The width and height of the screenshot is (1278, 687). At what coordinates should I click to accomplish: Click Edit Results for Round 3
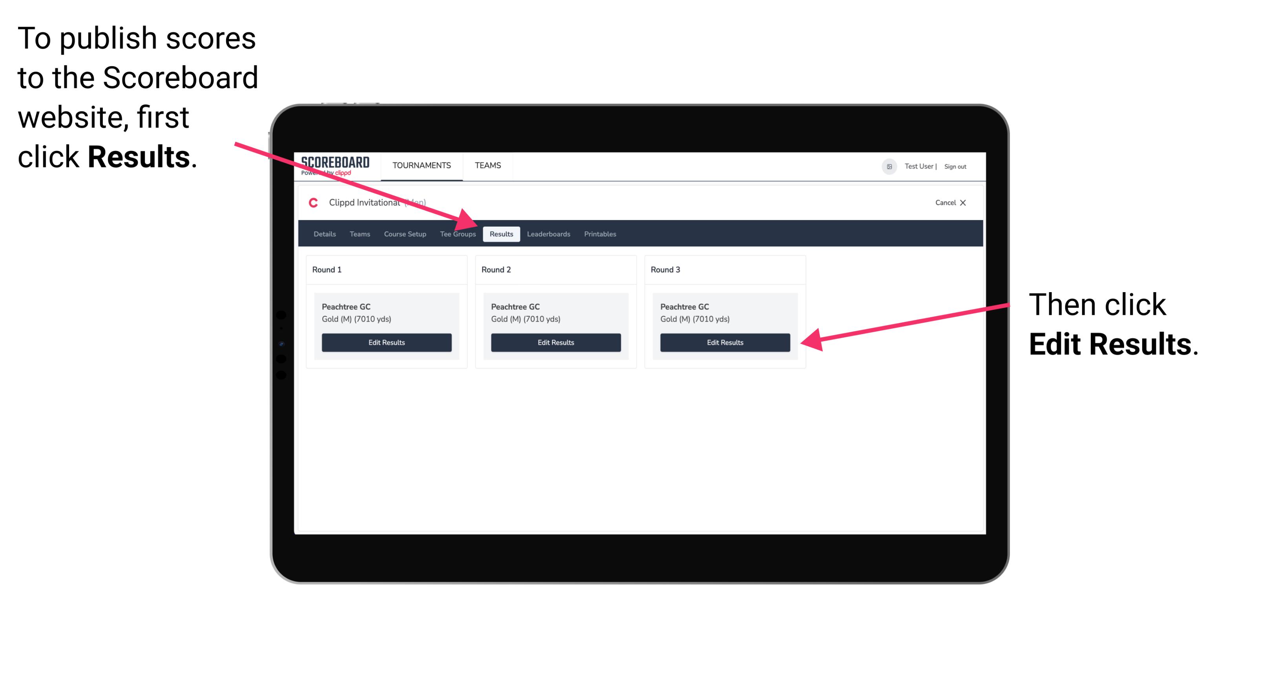[724, 343]
